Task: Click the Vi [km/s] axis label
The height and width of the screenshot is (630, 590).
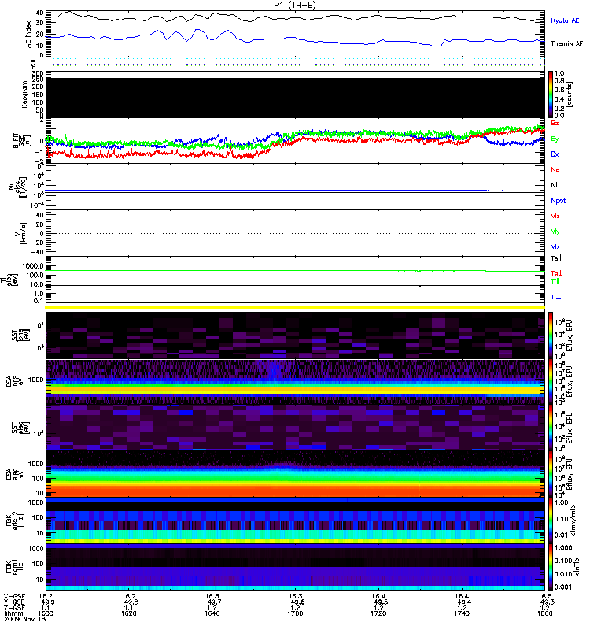Action: 20,233
